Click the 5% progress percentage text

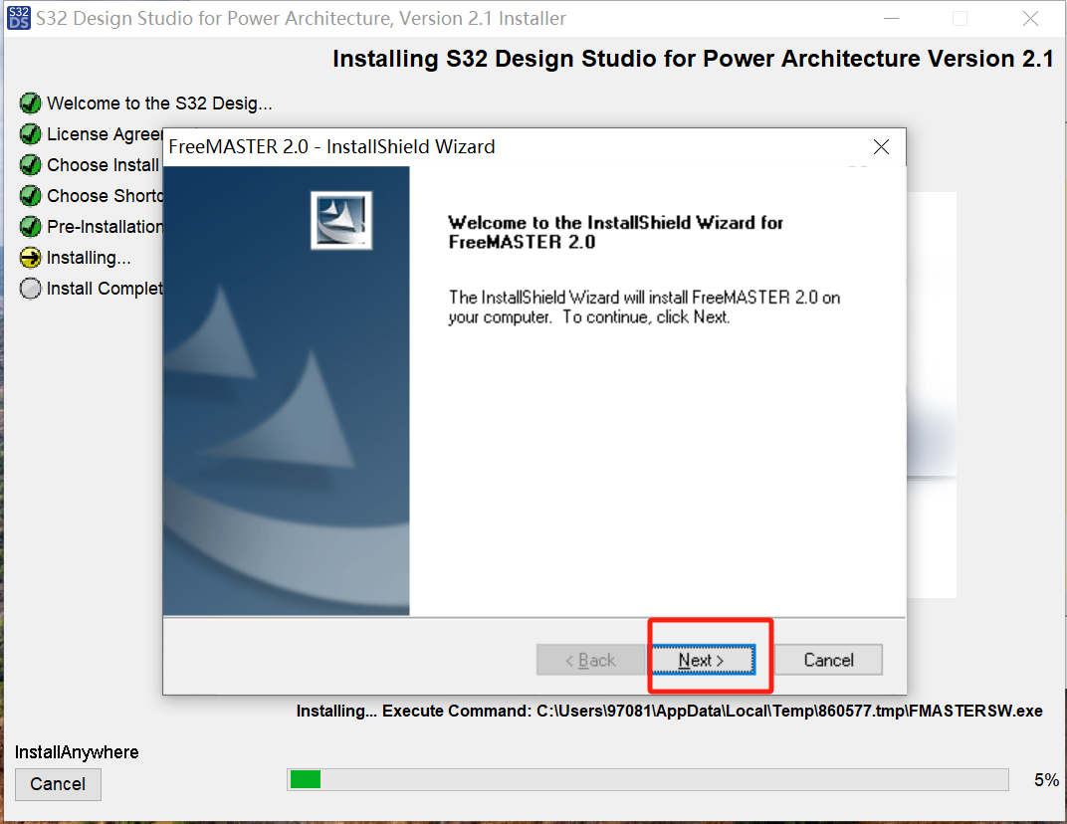(1046, 780)
